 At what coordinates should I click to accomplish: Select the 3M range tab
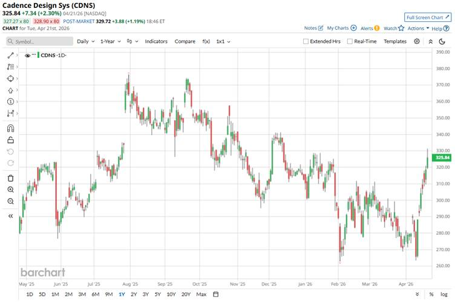pyautogui.click(x=82, y=295)
